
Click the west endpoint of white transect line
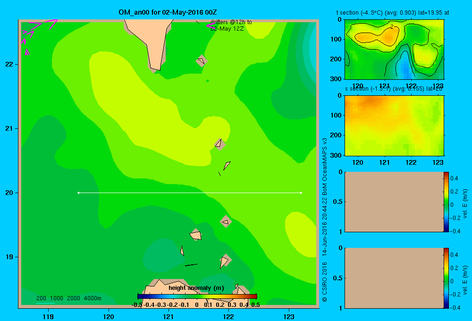pos(78,193)
